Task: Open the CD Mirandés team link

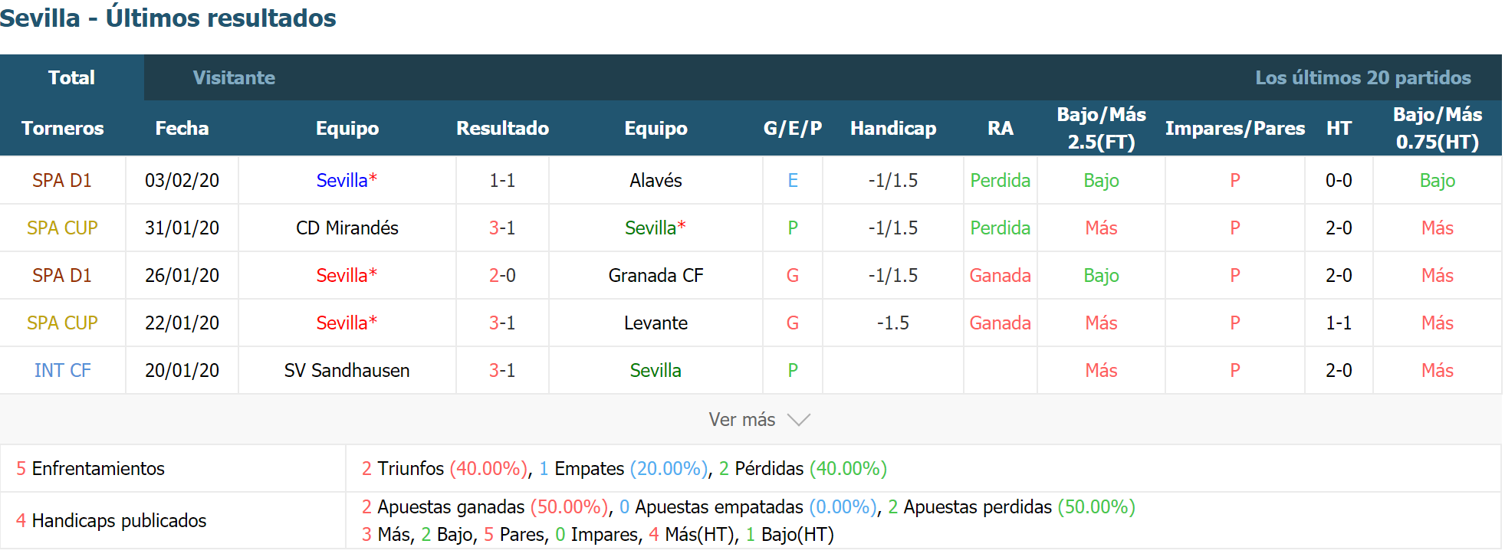Action: click(x=347, y=228)
